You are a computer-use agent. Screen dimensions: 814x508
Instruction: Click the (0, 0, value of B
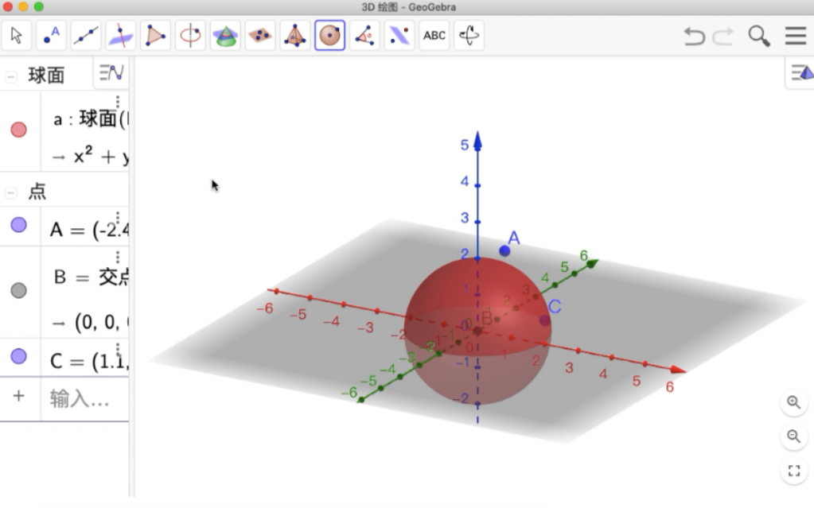(101, 322)
